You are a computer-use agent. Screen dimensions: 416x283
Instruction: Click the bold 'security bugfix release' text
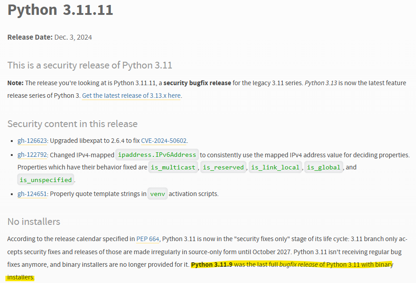[197, 83]
